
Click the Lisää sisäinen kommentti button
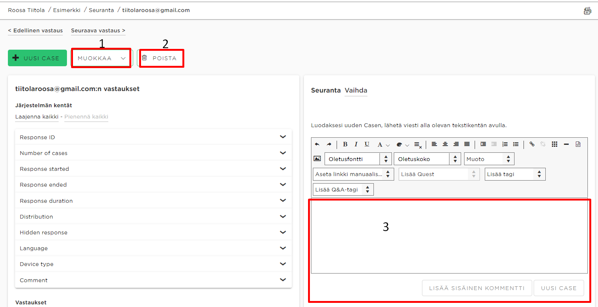click(477, 288)
